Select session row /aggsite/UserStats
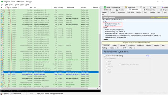The image size is (168, 95). [50, 74]
